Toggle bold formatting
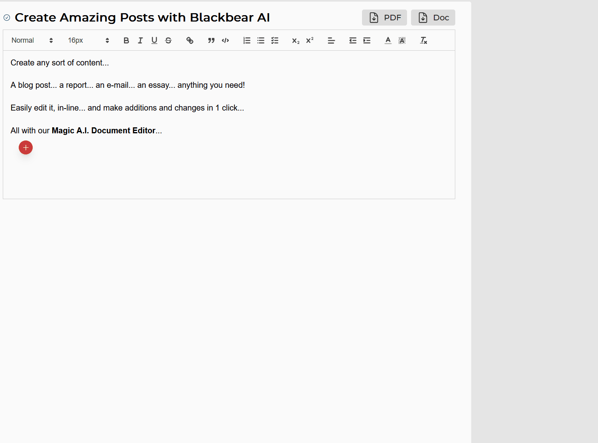Viewport: 598px width, 443px height. 126,40
